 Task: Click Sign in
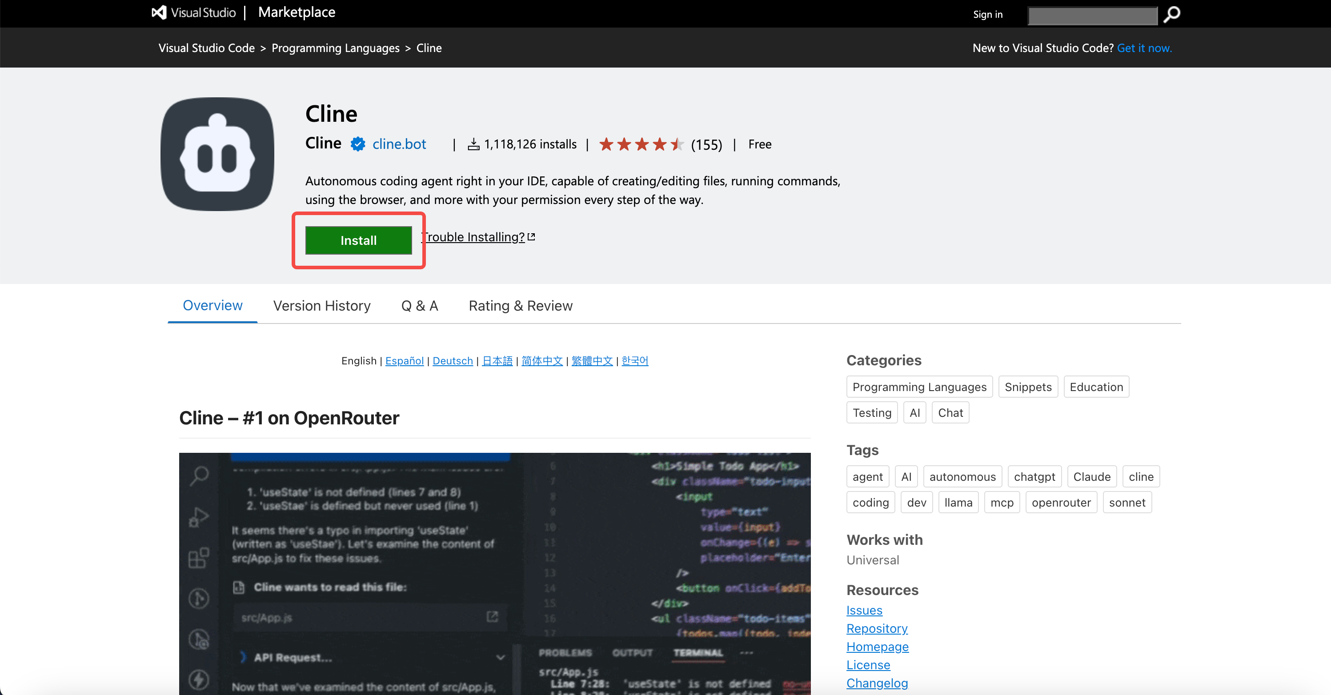point(987,15)
